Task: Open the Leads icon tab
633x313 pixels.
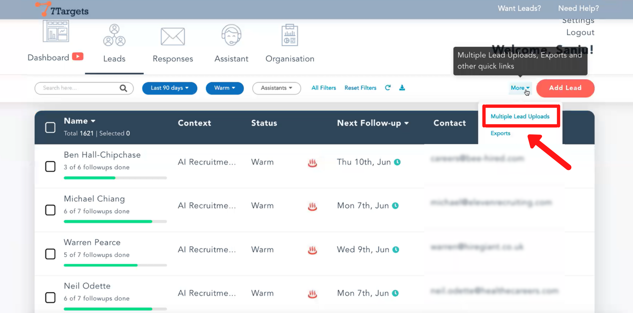Action: 114,36
